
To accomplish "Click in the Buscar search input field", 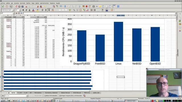I will tap(15, 96).
